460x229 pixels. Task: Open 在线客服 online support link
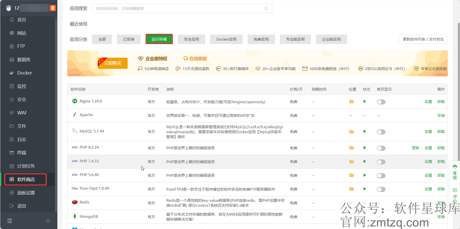[x=195, y=58]
